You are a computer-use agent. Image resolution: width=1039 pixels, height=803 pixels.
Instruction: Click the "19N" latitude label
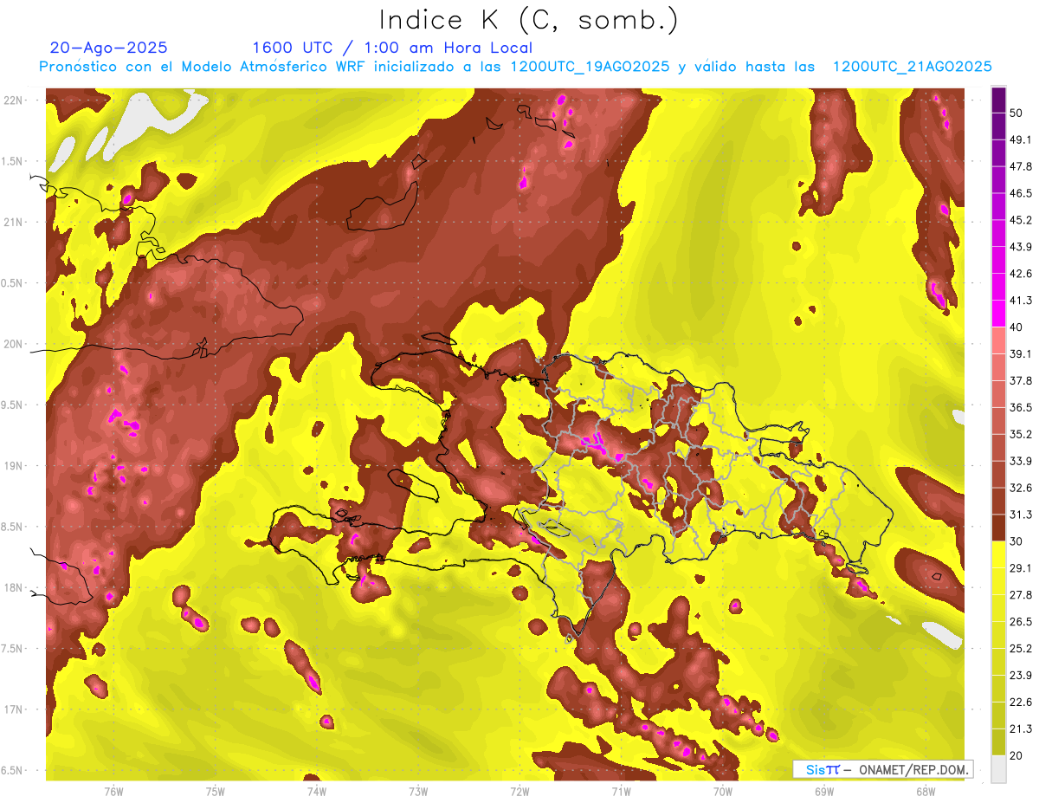click(13, 466)
